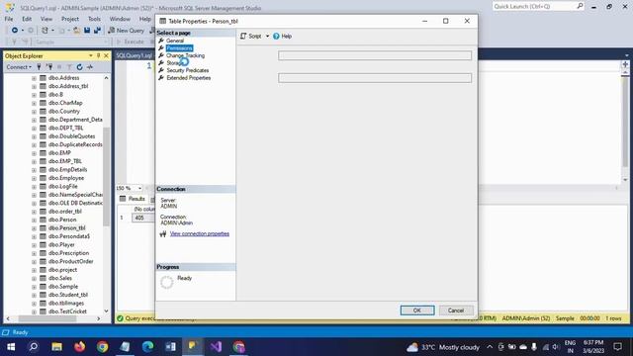Open the General page in Table Properties
The image size is (633, 356).
(x=175, y=41)
